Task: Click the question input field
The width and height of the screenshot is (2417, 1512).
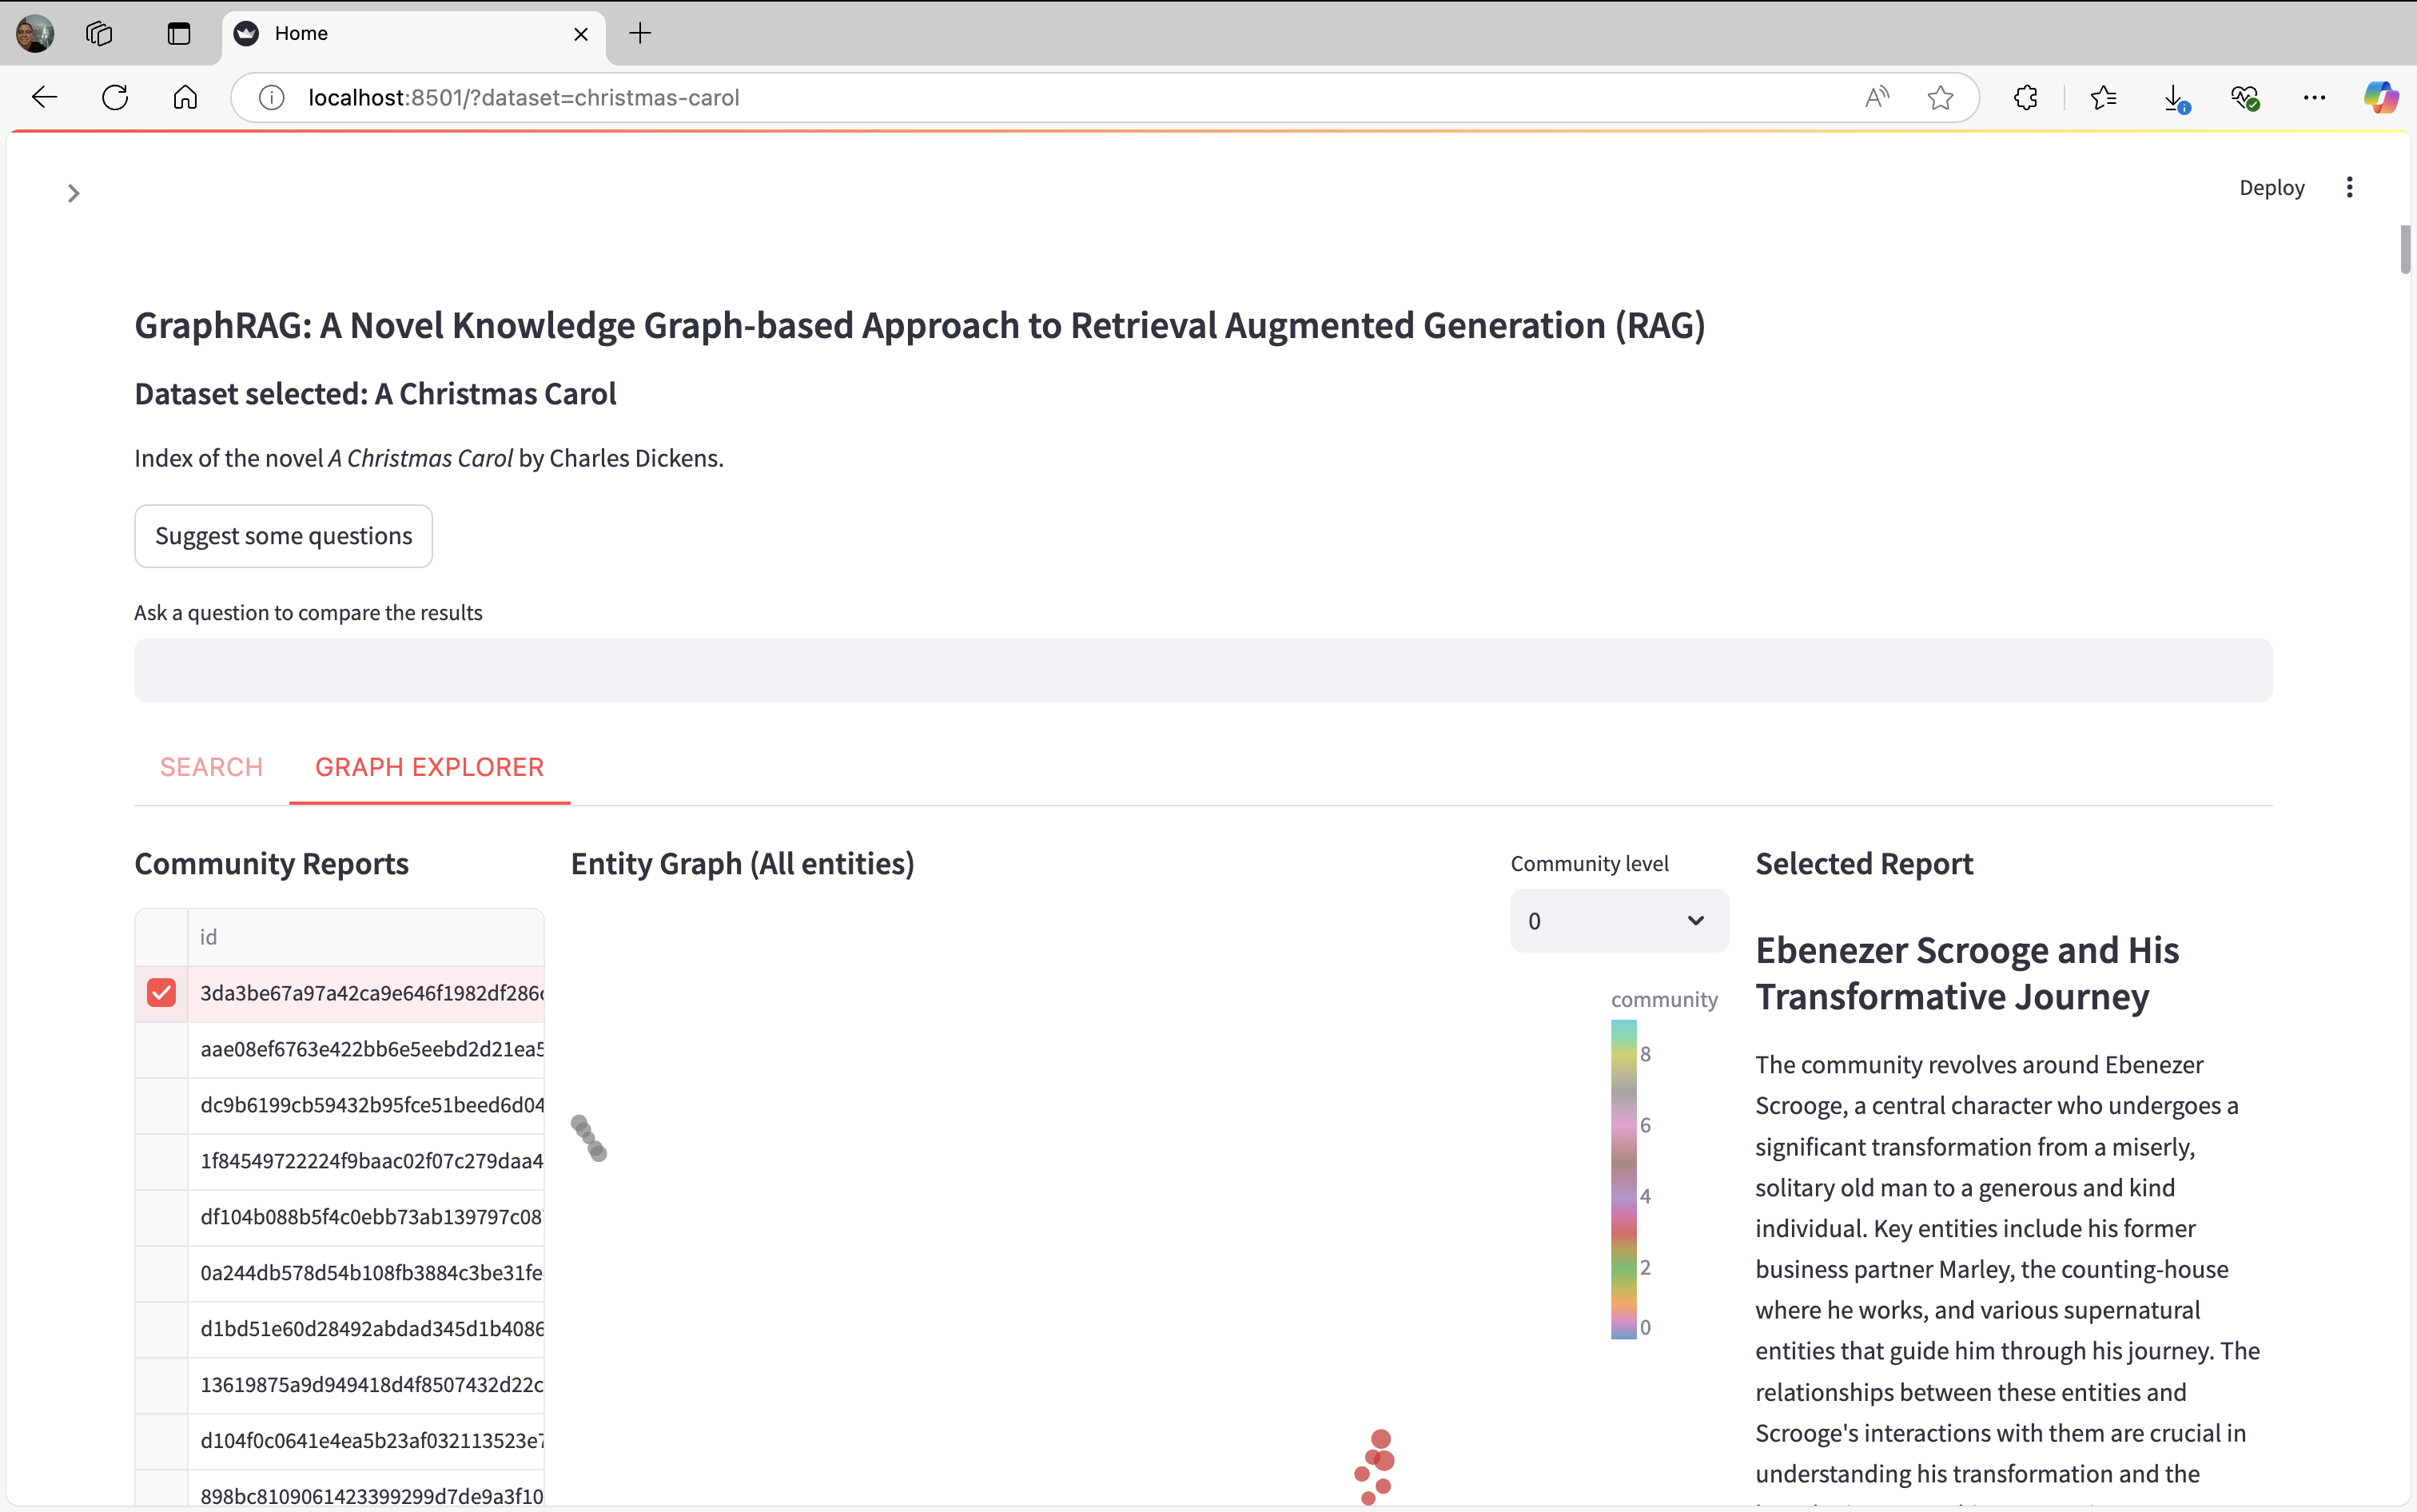Action: coord(1202,670)
